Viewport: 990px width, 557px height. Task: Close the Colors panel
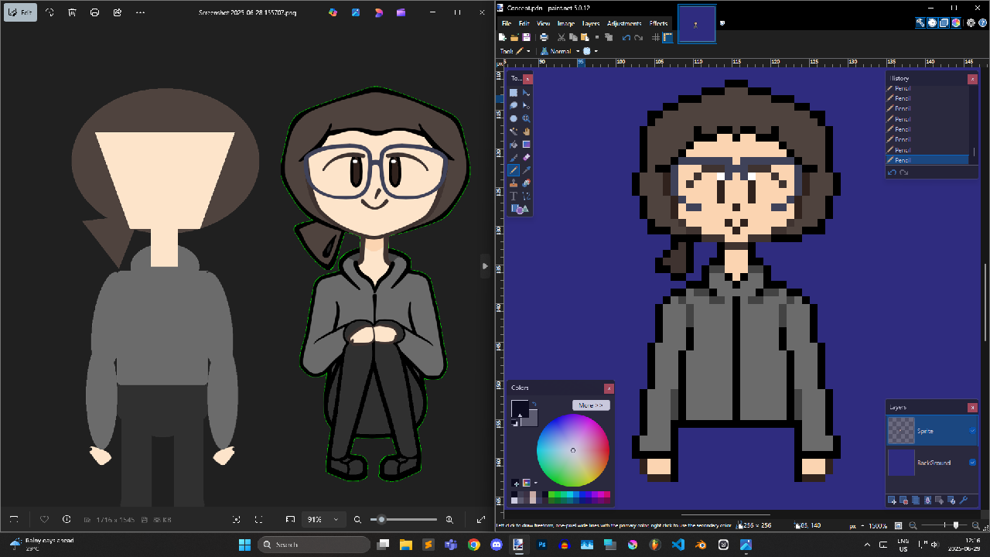(609, 388)
